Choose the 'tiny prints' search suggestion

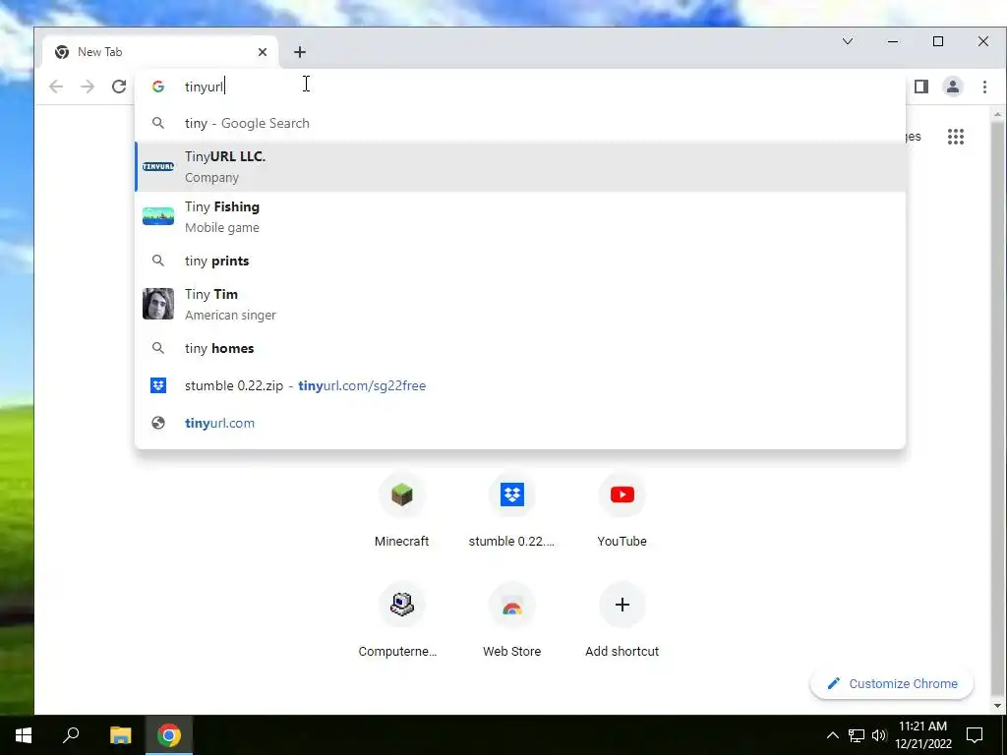[x=520, y=261]
